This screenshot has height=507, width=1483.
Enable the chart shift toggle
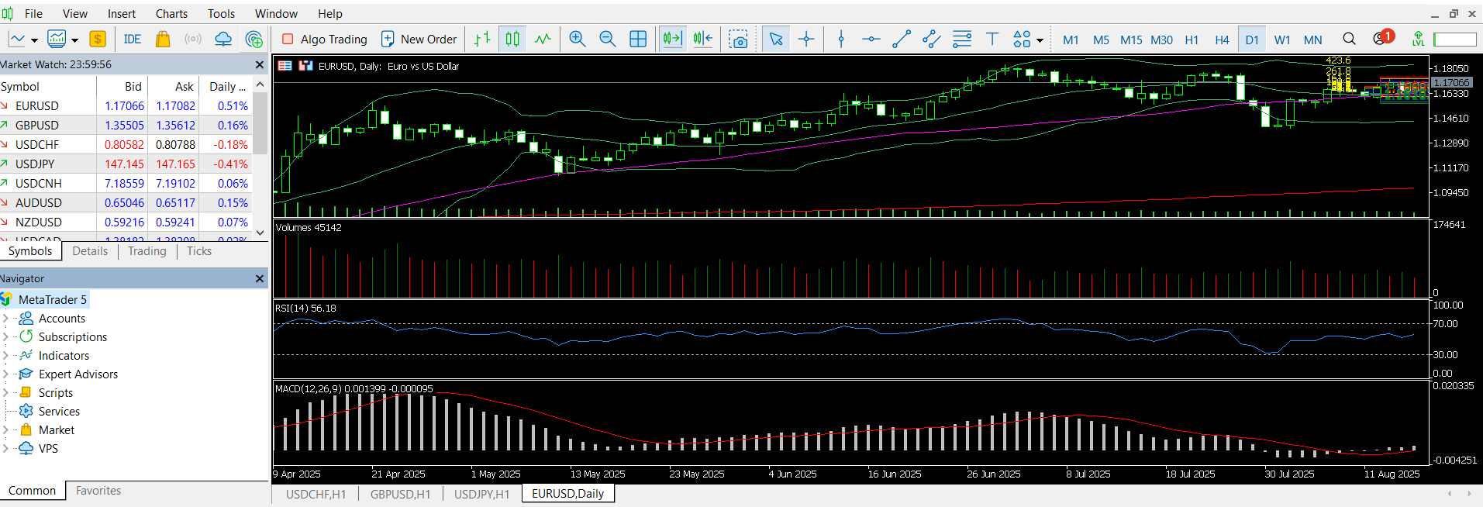tap(703, 39)
